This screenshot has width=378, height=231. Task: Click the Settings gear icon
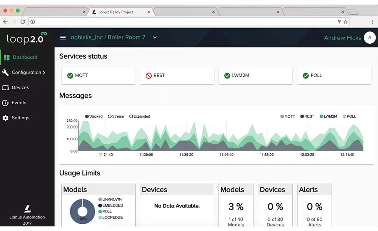click(x=5, y=118)
